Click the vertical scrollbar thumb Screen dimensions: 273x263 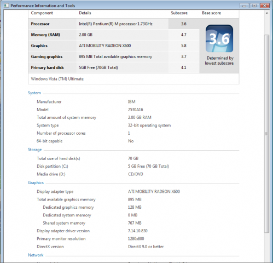click(267, 134)
